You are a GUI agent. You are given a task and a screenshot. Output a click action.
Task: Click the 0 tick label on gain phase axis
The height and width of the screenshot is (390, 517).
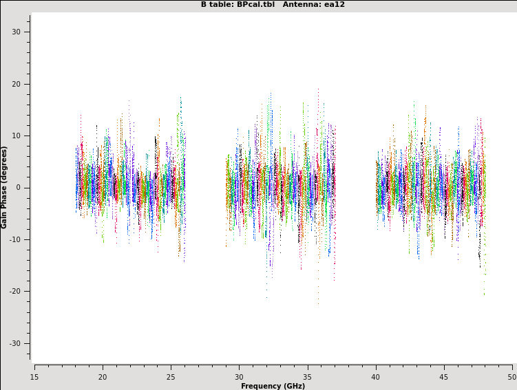19,188
